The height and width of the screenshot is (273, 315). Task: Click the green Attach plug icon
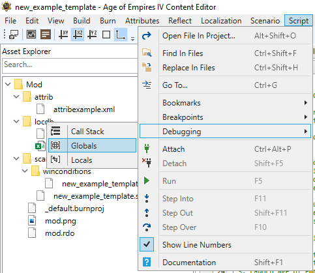[x=147, y=149]
